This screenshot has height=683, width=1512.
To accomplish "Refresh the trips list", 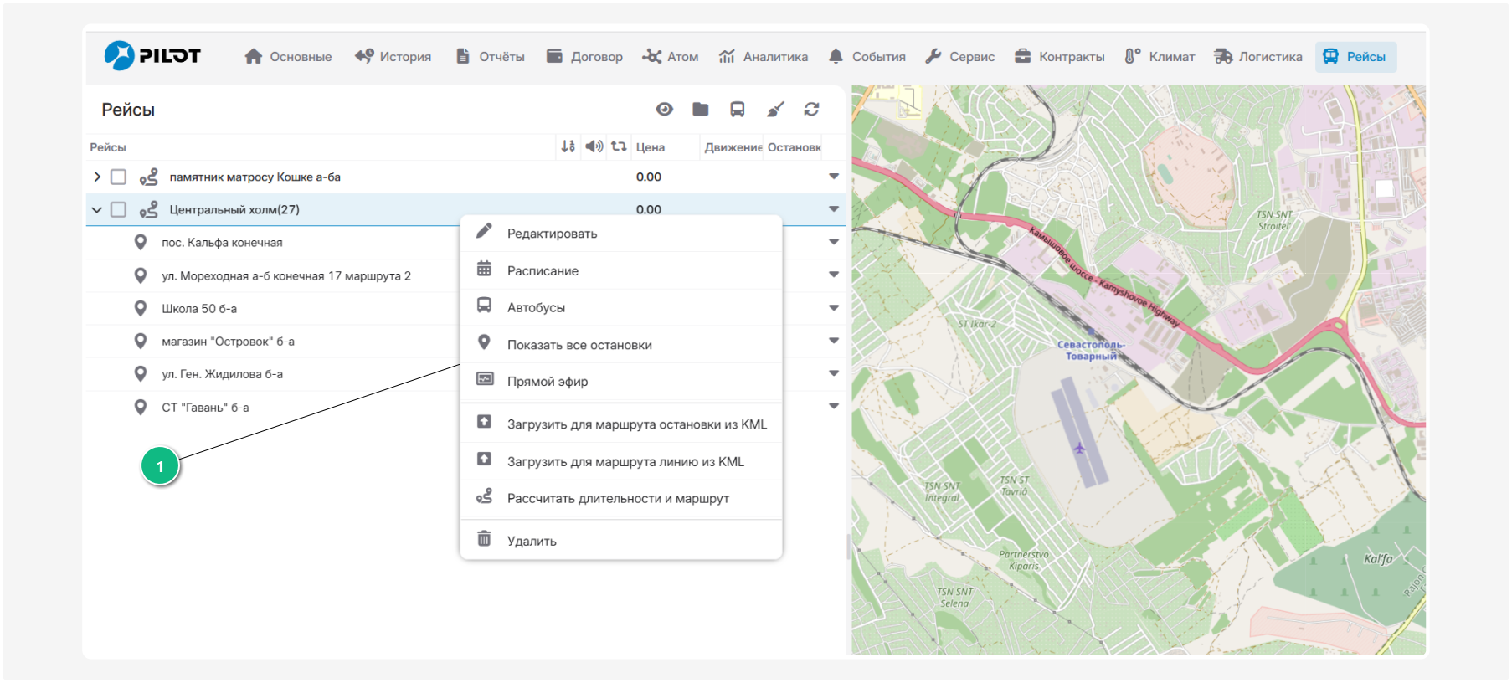I will tap(811, 109).
